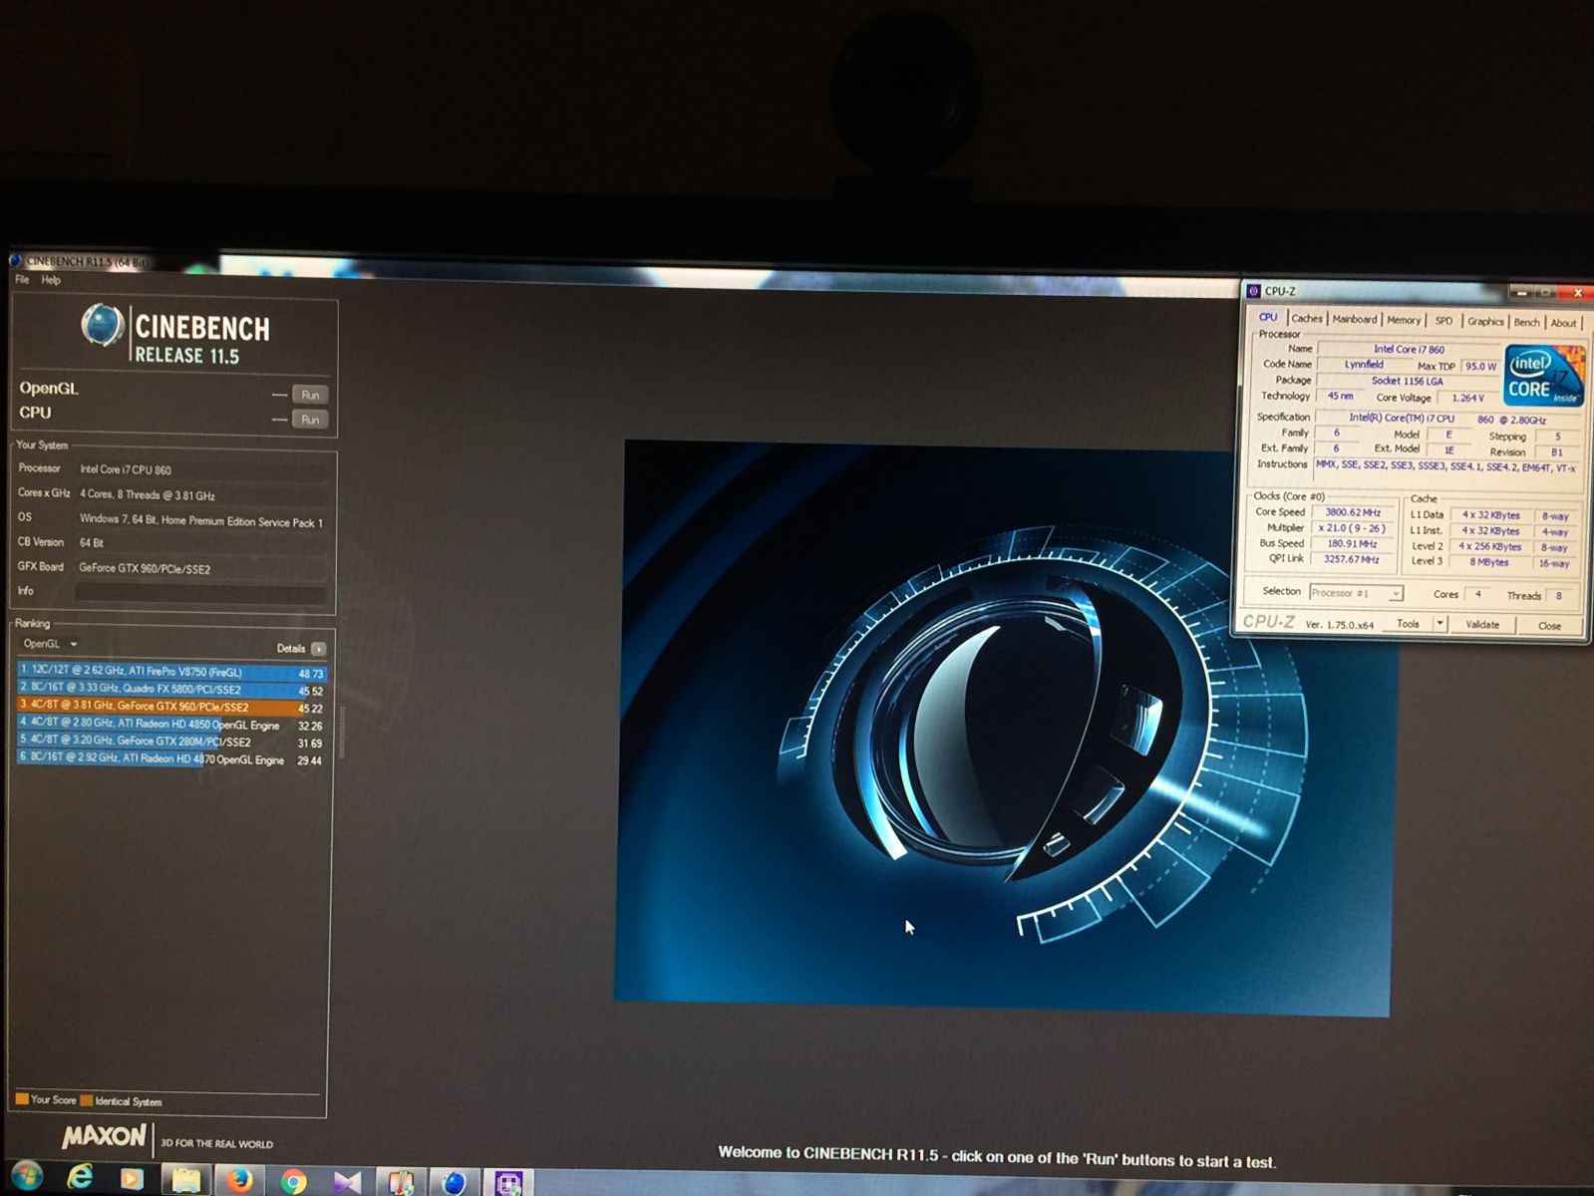
Task: Select ranking row ATI Radeon HD 4870
Action: click(x=171, y=758)
